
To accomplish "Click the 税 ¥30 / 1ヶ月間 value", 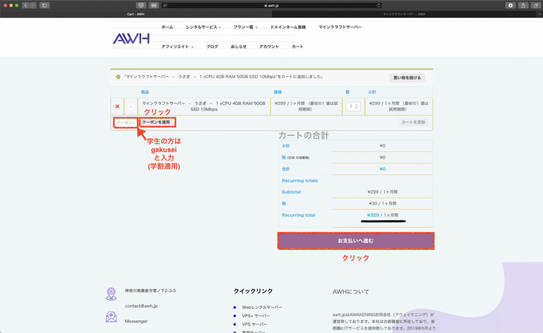I will (x=383, y=204).
